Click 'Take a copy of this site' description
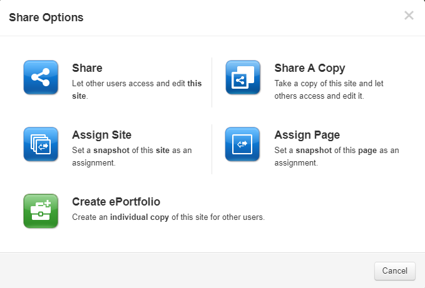This screenshot has height=288, width=425. pos(329,89)
